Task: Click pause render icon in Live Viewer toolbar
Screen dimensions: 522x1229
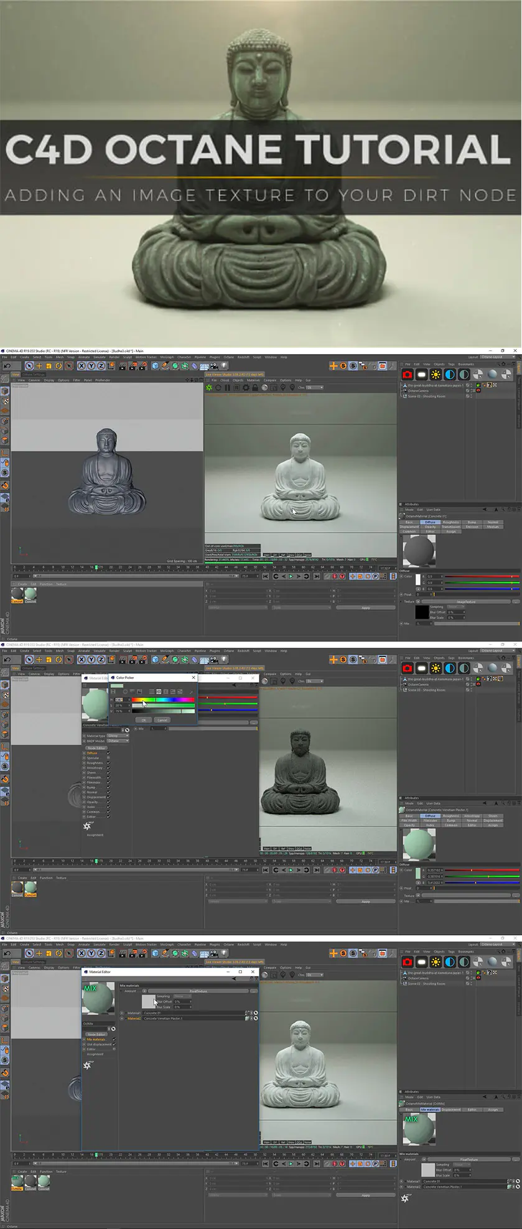Action: coord(228,388)
